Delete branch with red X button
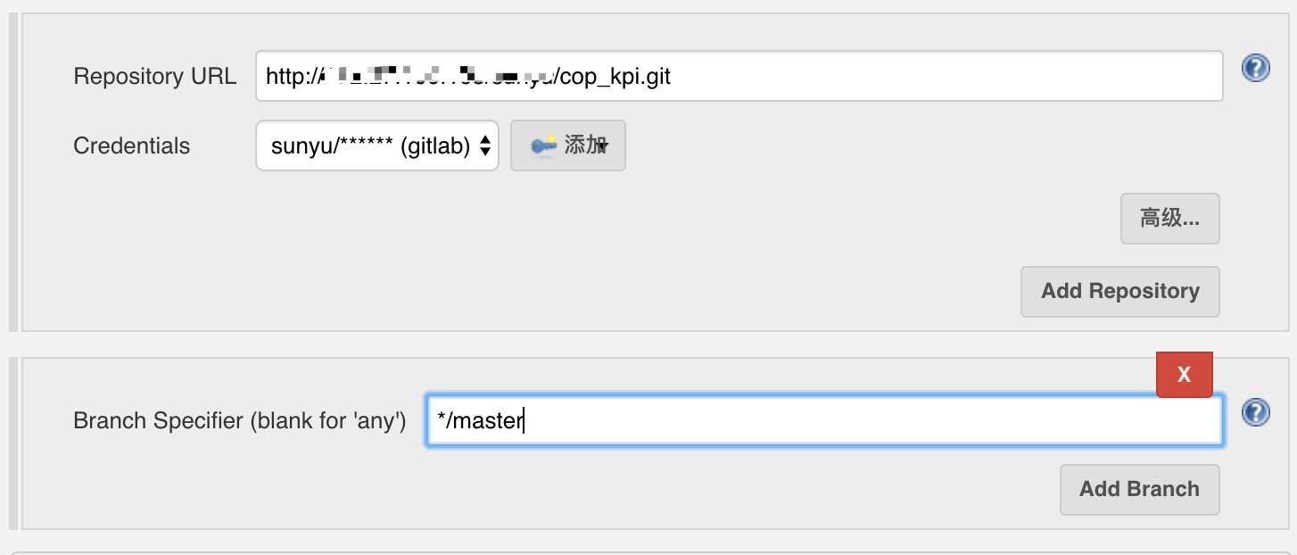1297x555 pixels. click(1185, 375)
